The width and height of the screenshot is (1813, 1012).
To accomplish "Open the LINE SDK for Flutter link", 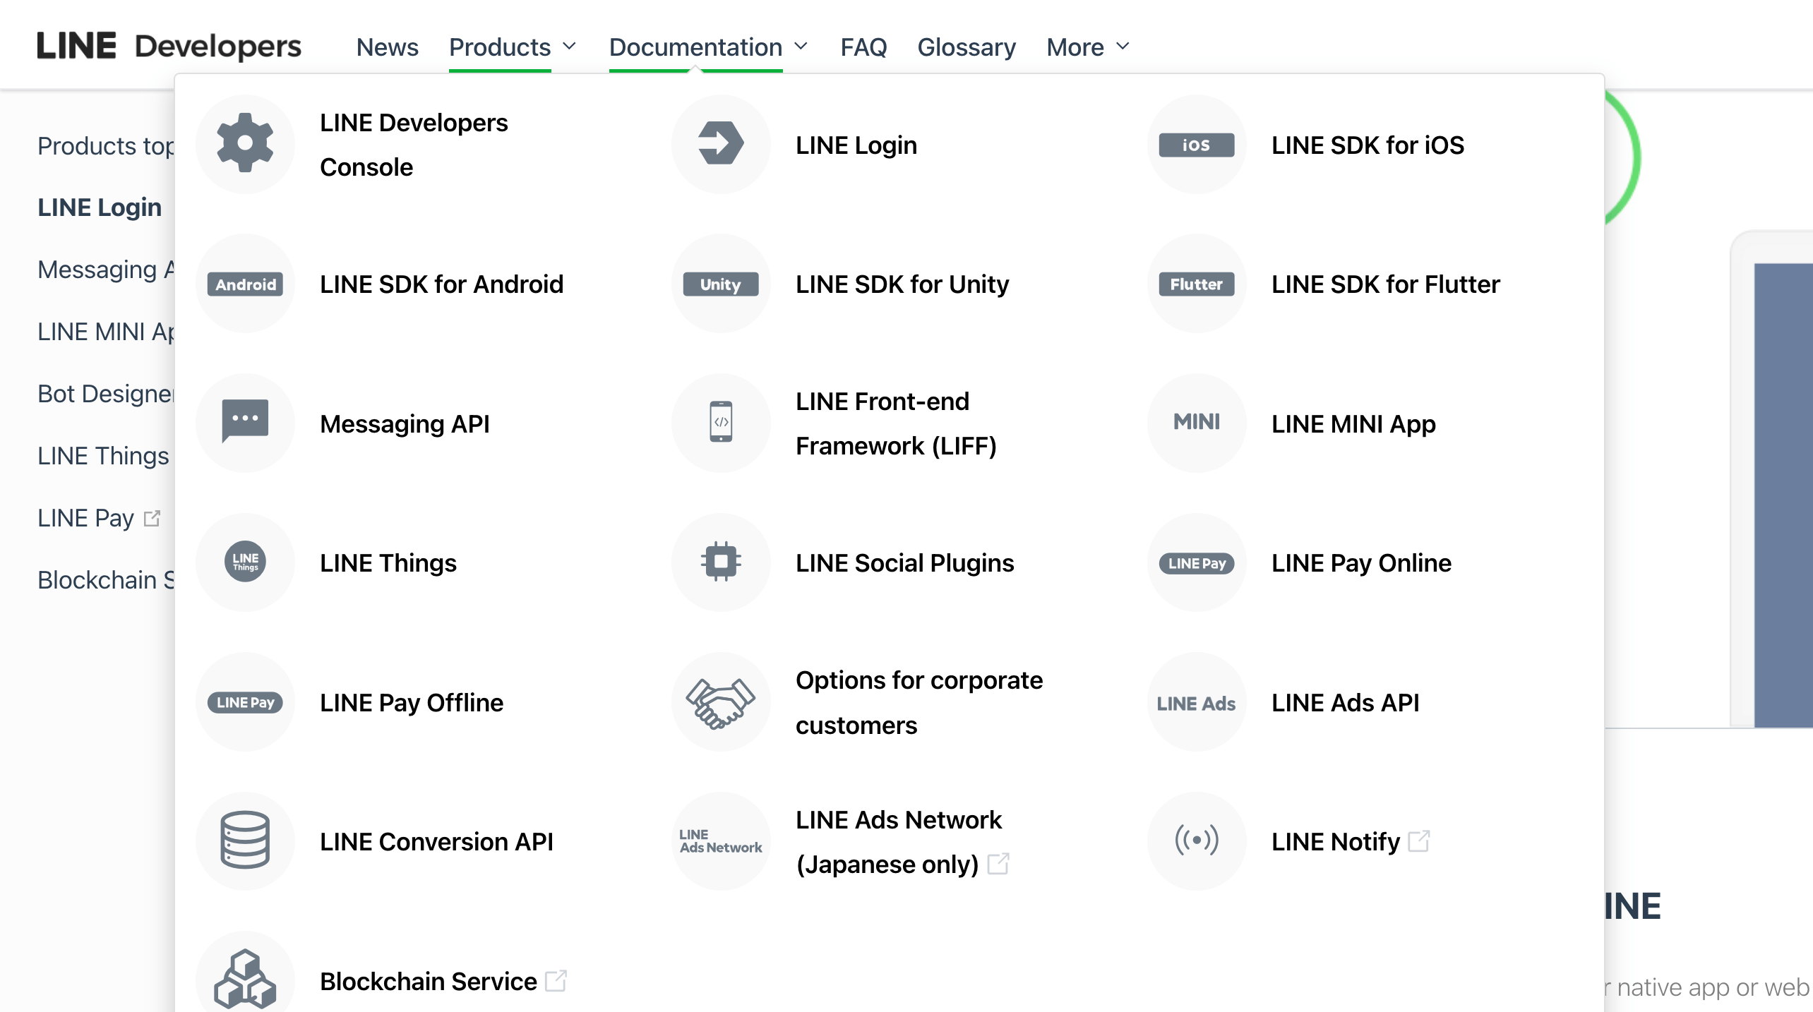I will (x=1384, y=284).
